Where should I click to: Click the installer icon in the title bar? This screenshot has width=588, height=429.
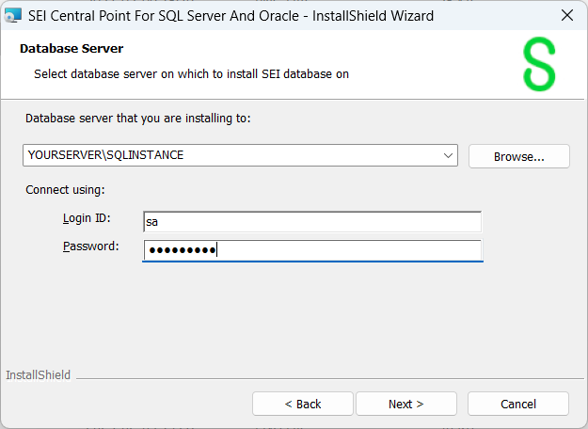pos(13,15)
